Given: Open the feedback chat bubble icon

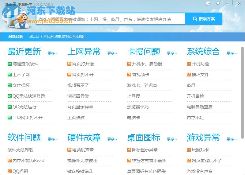Looking at the screenshot, I should (x=208, y=3).
